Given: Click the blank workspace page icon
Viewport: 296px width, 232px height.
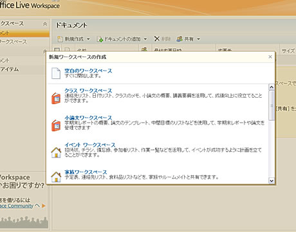Looking at the screenshot, I should point(56,73).
